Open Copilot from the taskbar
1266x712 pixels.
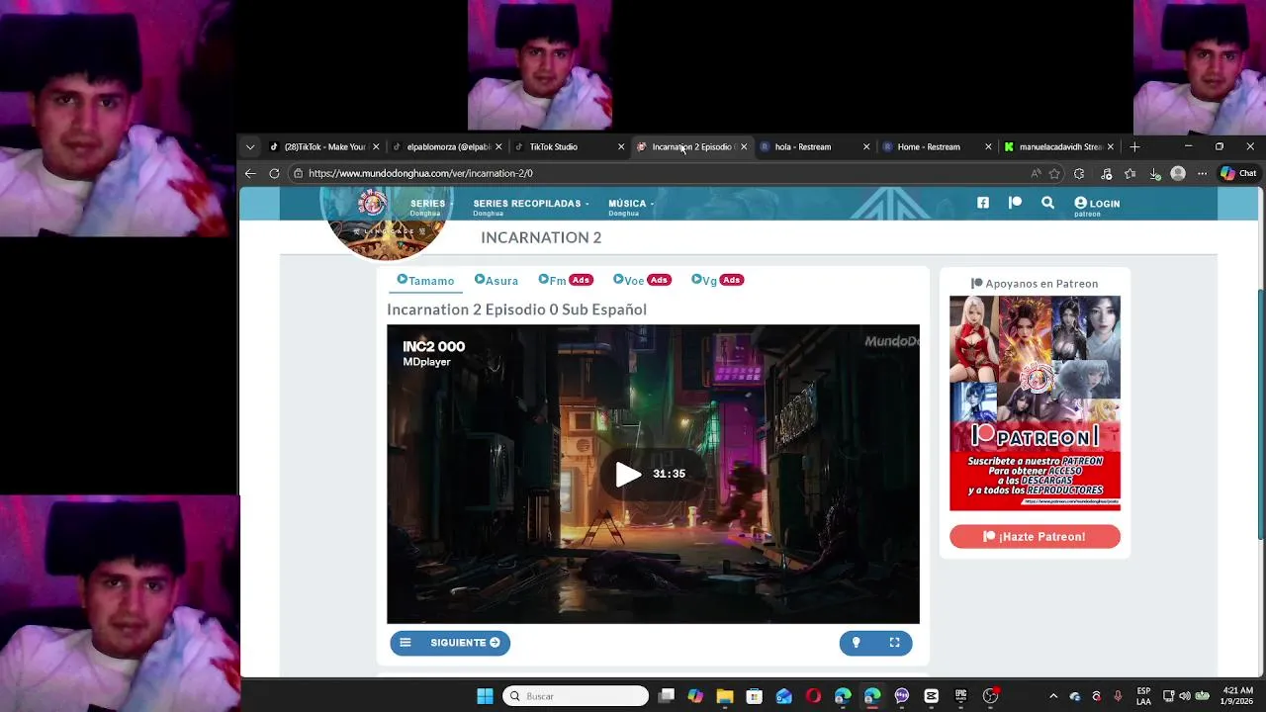click(695, 696)
